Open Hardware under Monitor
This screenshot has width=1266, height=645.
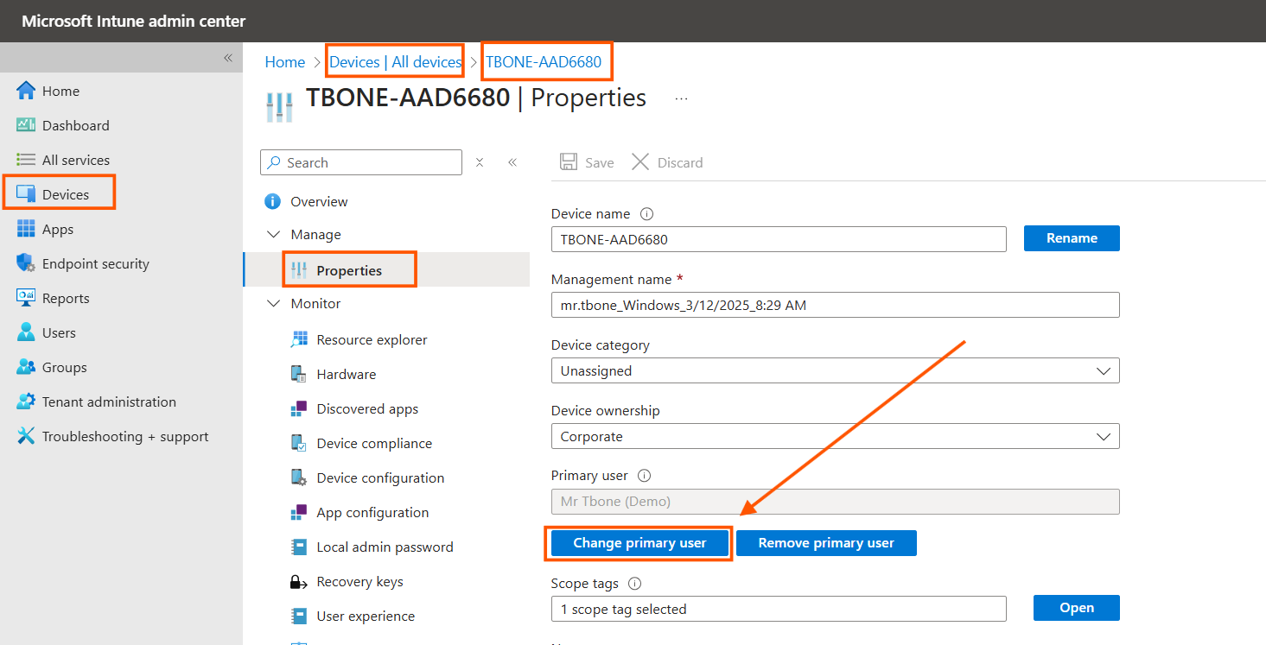(x=346, y=374)
